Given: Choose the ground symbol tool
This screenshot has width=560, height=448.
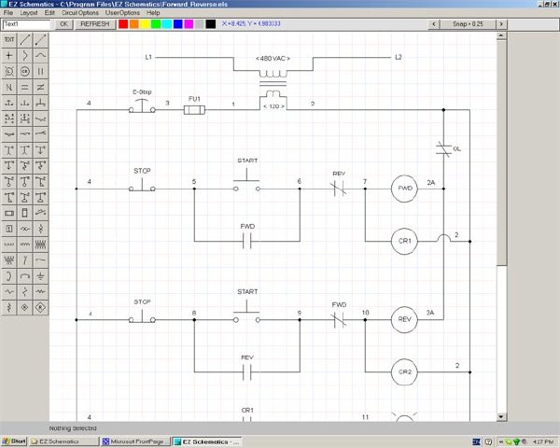Looking at the screenshot, I should (40, 276).
